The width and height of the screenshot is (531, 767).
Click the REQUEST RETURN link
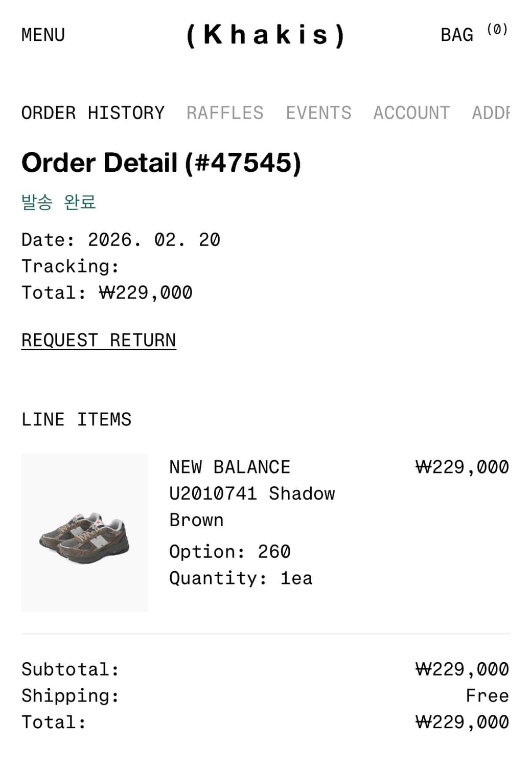[99, 340]
